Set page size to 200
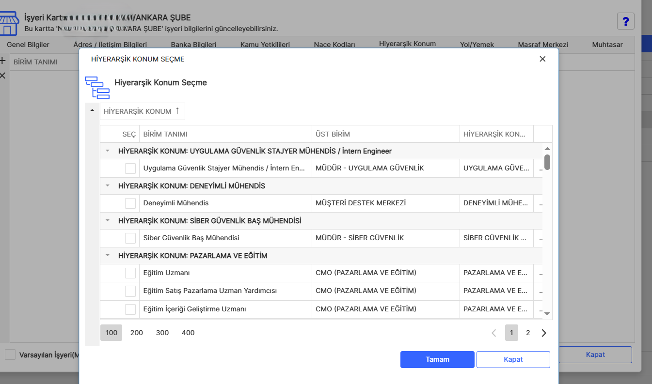 click(137, 333)
